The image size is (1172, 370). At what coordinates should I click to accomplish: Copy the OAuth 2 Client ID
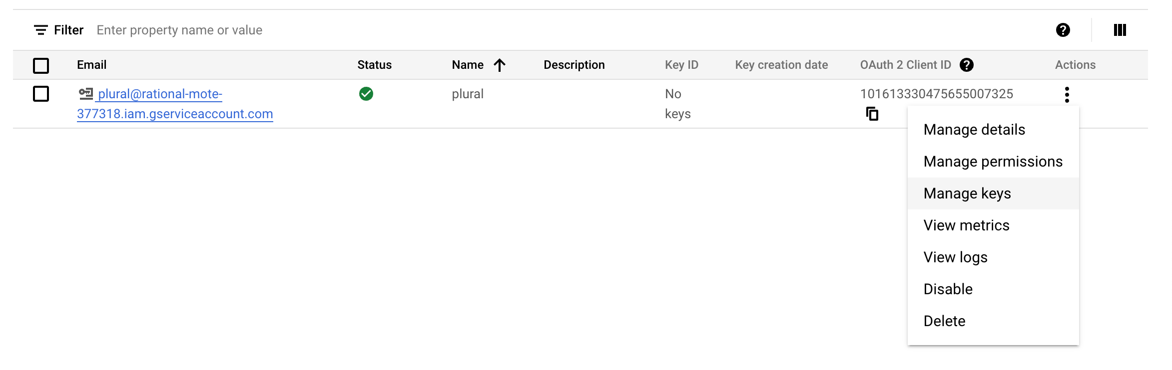click(x=872, y=114)
